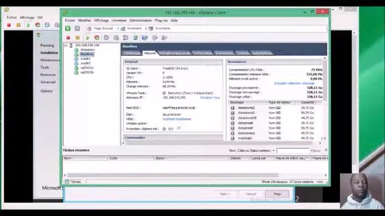Click the blue arrow toolbar icon in vSphere

pos(145,38)
